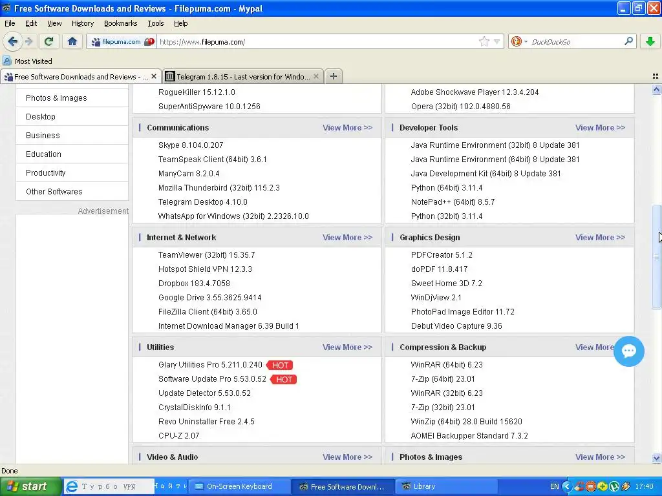Select Education sidebar category

(72, 154)
